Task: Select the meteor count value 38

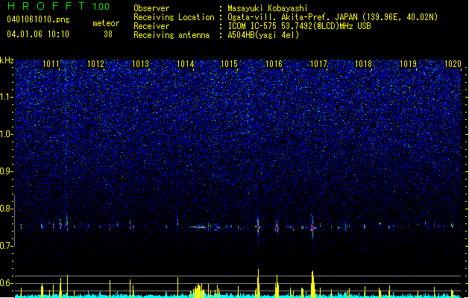Action: pos(108,34)
